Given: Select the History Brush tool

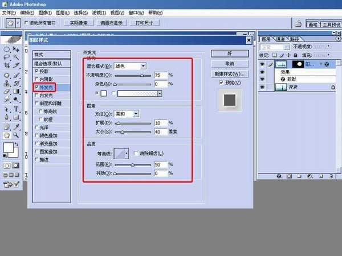Looking at the screenshot, I should coord(16,83).
